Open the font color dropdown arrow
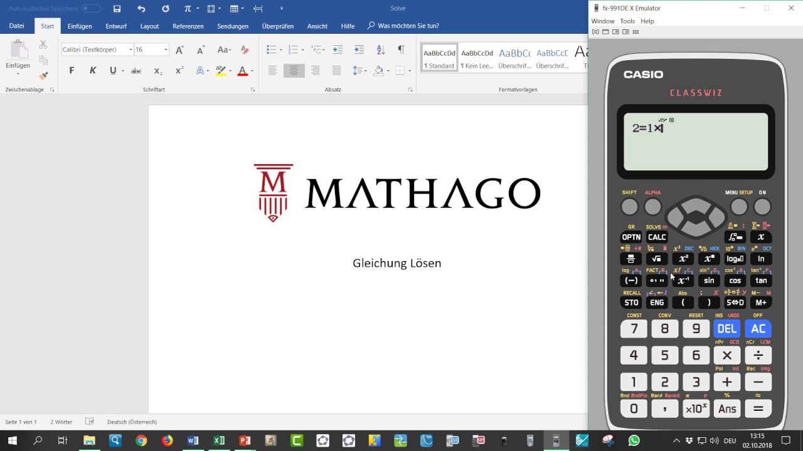The image size is (803, 451). click(252, 71)
